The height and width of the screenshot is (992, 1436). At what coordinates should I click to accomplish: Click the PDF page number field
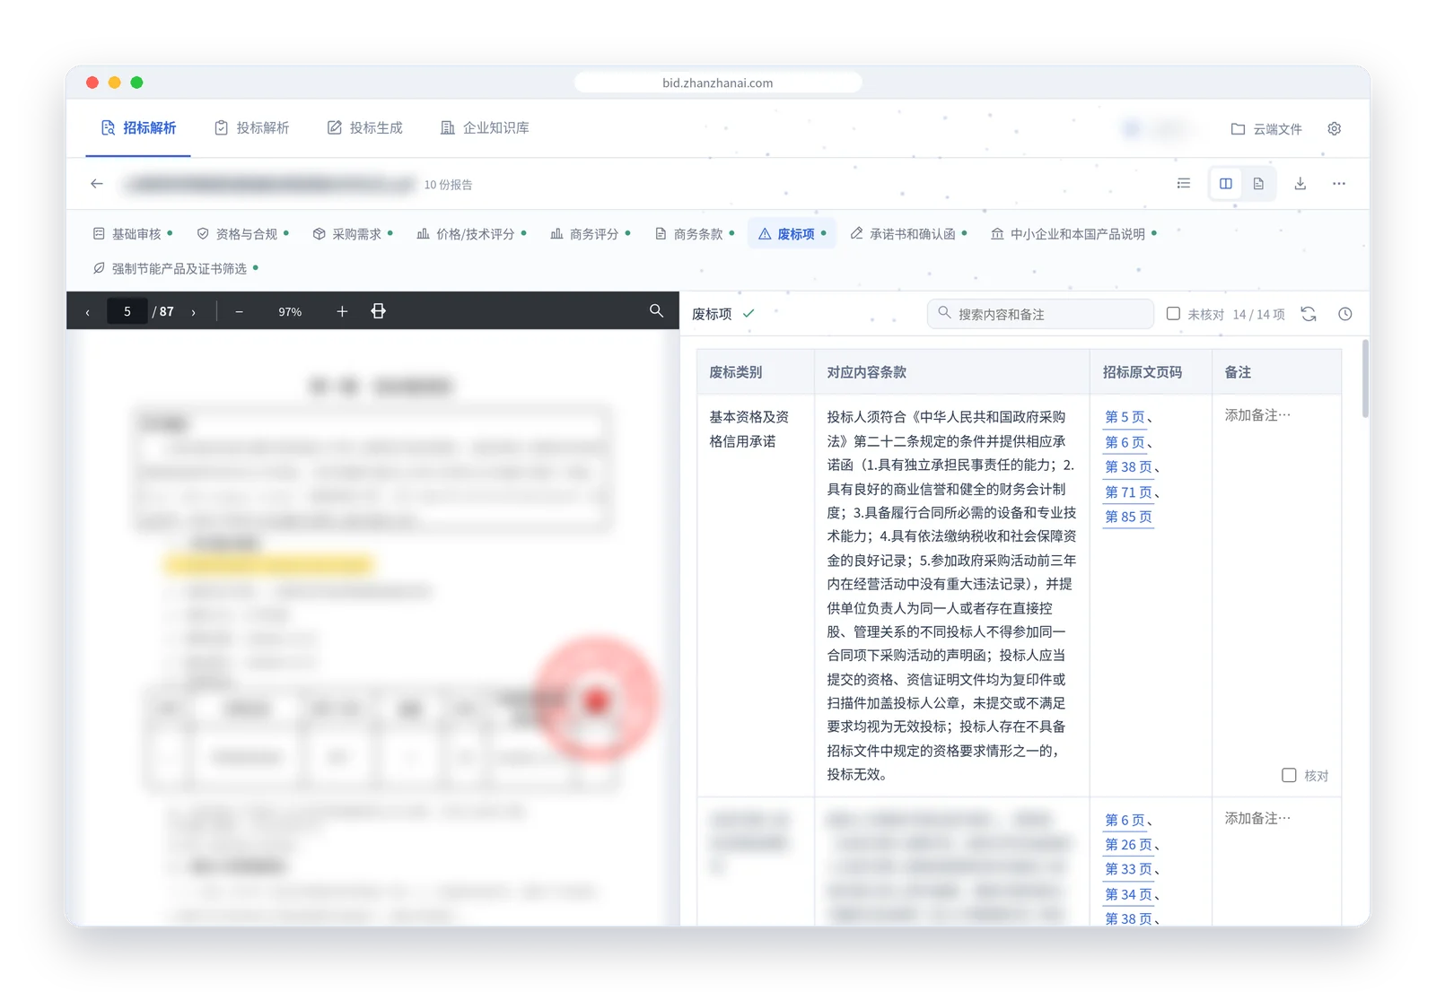pyautogui.click(x=127, y=312)
